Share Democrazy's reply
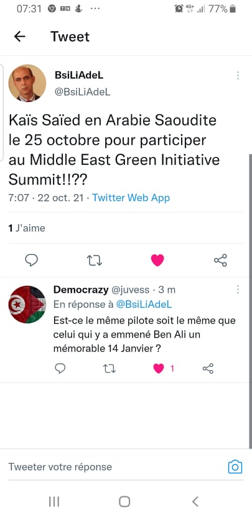252x518 pixels. 208,368
